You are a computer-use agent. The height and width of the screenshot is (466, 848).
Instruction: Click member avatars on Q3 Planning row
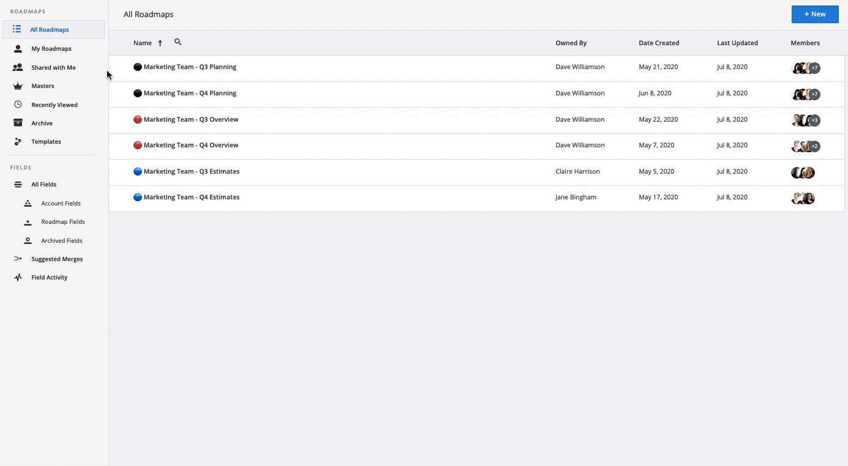pyautogui.click(x=806, y=68)
